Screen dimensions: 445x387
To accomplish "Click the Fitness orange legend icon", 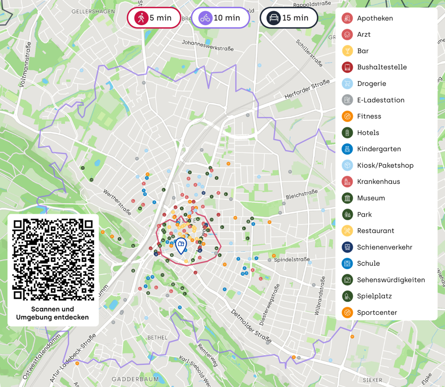I will (x=347, y=116).
